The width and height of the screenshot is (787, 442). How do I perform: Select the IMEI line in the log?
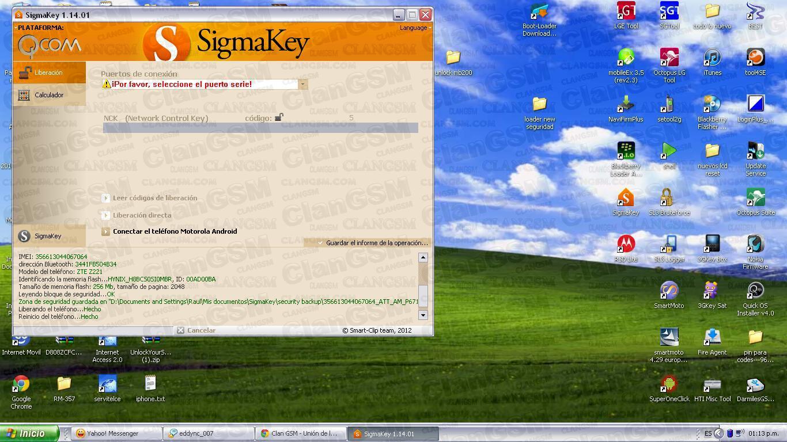tap(53, 257)
